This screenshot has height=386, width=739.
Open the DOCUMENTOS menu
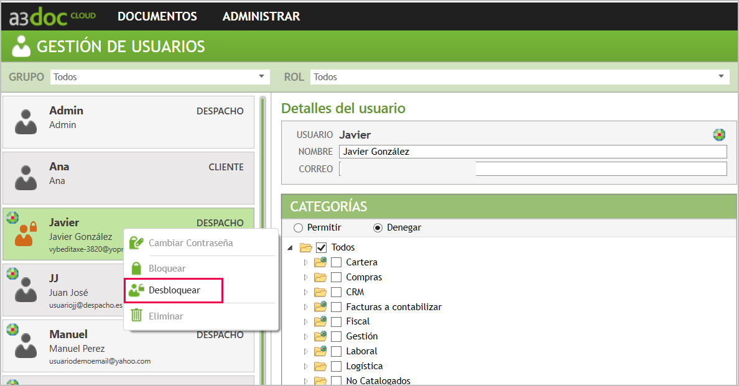[157, 17]
